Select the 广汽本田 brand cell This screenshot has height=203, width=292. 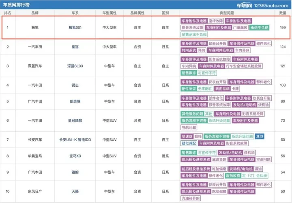[35, 172]
